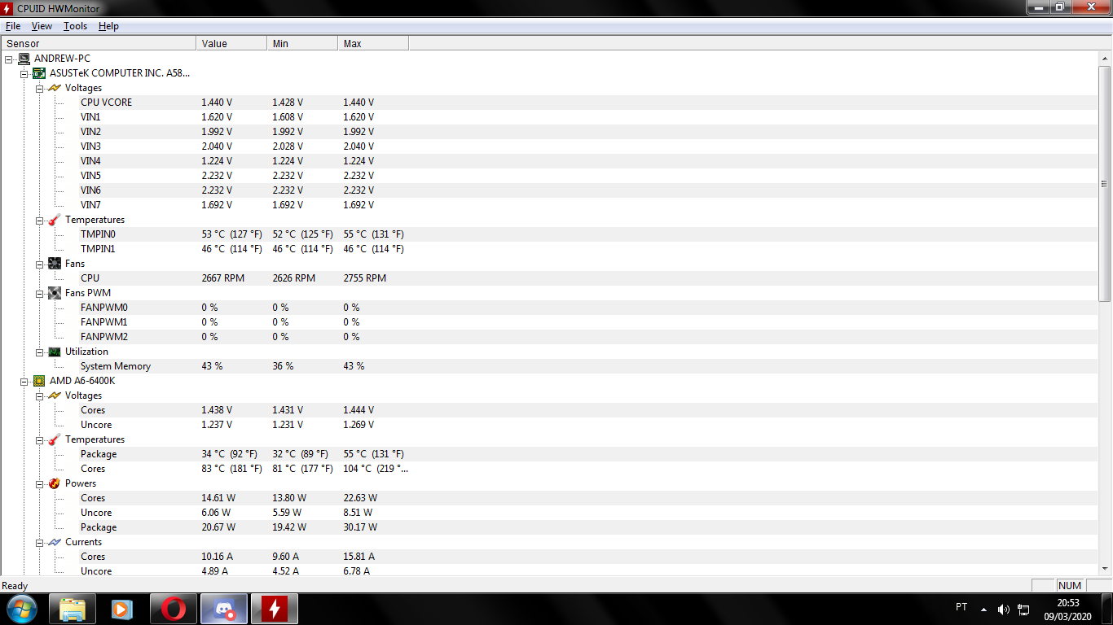Collapse the motherboard Temperatures group
Image resolution: width=1113 pixels, height=625 pixels.
tap(40, 220)
